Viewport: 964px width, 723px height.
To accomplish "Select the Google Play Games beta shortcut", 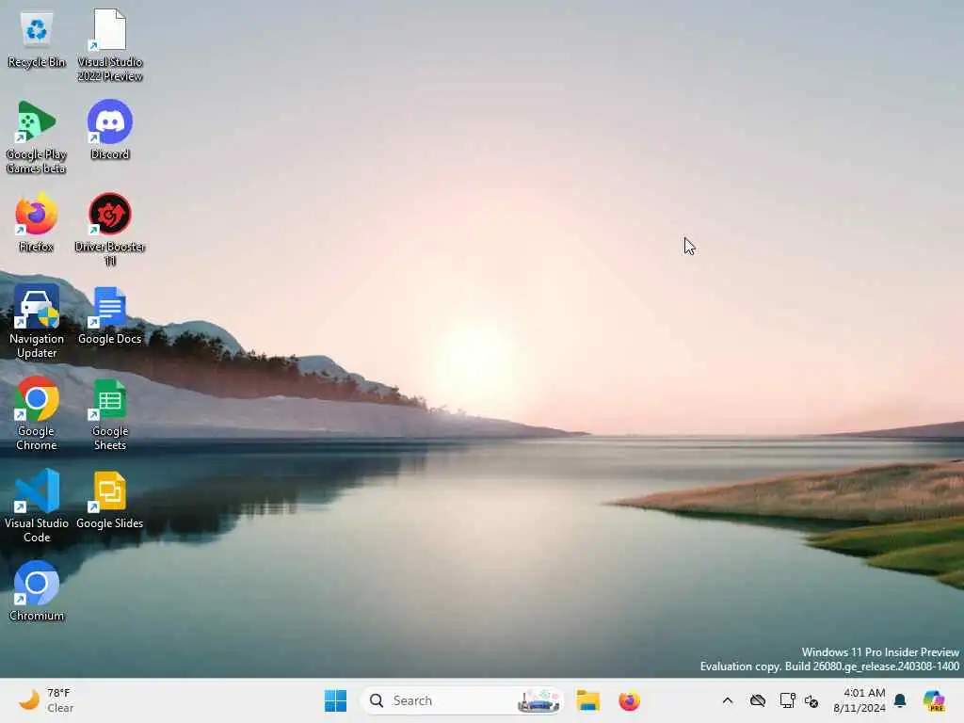I will (37, 137).
